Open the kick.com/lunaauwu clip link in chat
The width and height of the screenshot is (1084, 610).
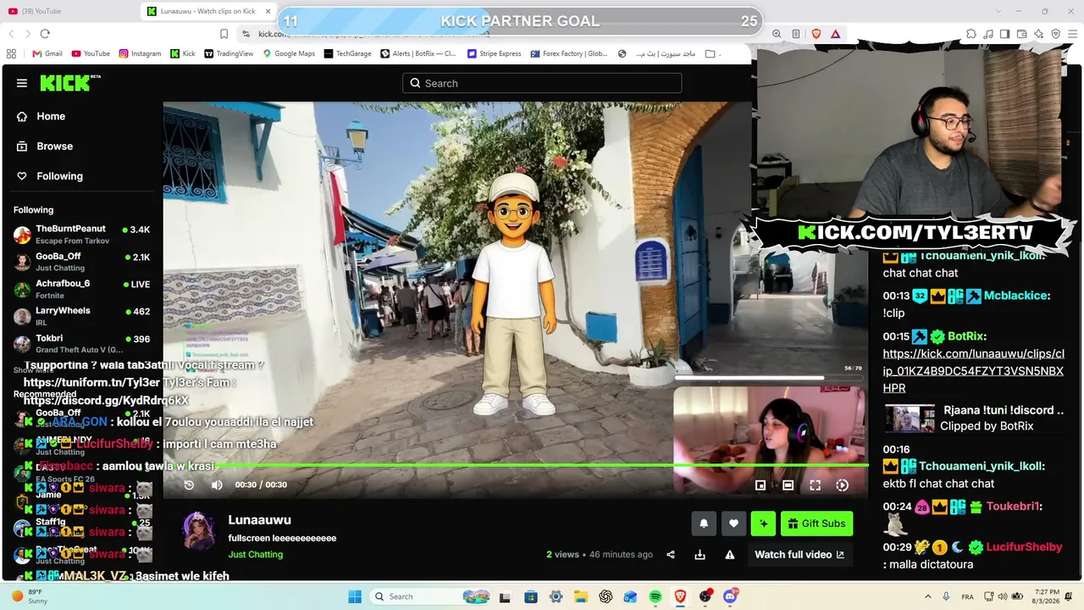pos(973,370)
